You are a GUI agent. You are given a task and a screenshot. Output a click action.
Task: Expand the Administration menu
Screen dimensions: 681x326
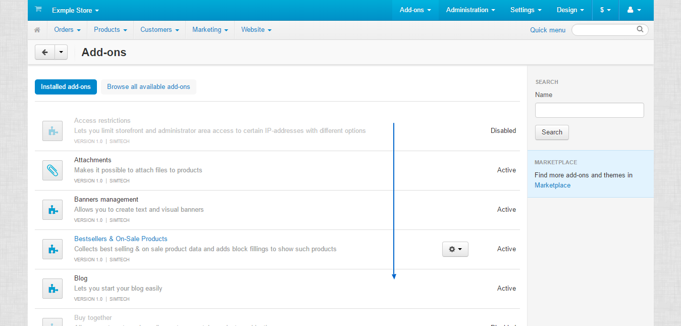469,10
